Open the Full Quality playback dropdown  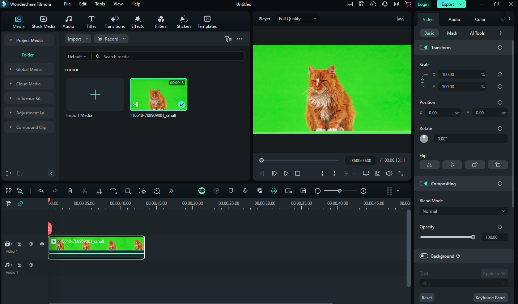click(x=297, y=18)
